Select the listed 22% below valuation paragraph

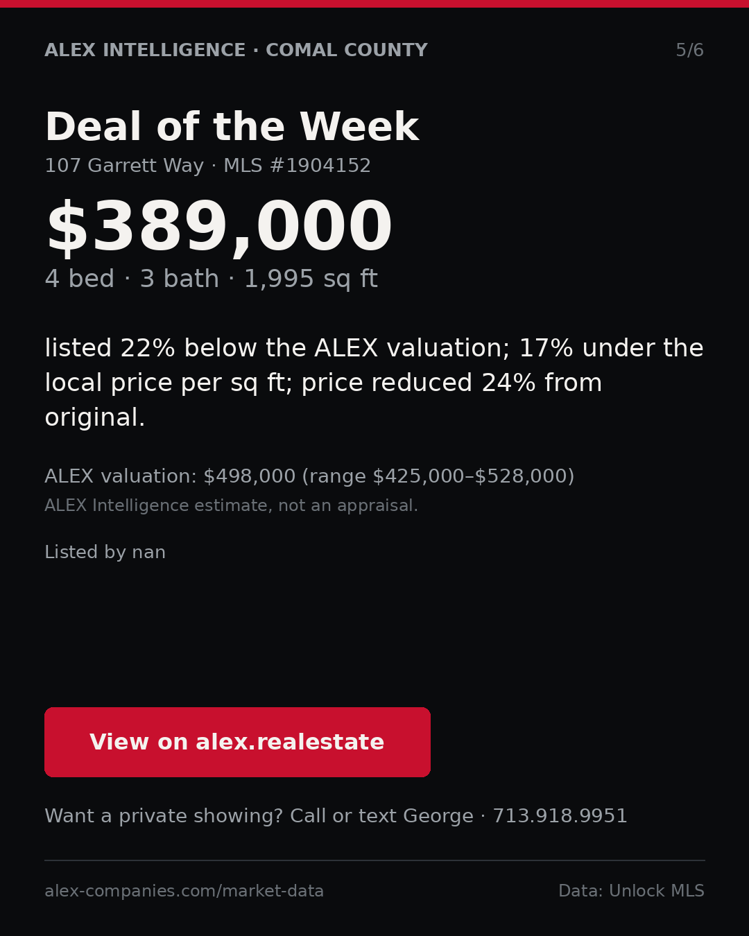click(x=374, y=383)
